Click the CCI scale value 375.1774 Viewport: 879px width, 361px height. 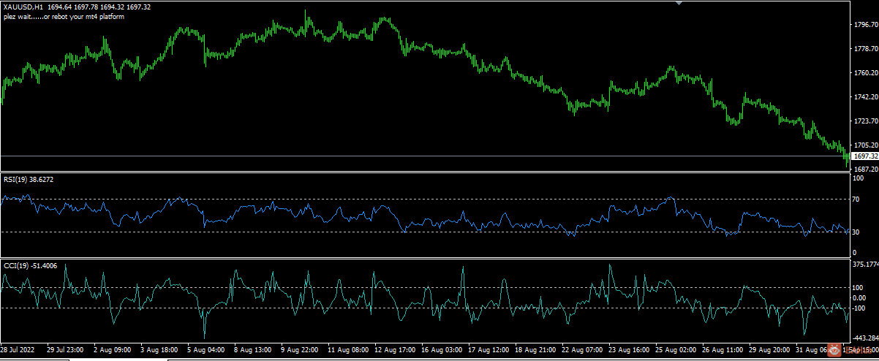click(866, 266)
